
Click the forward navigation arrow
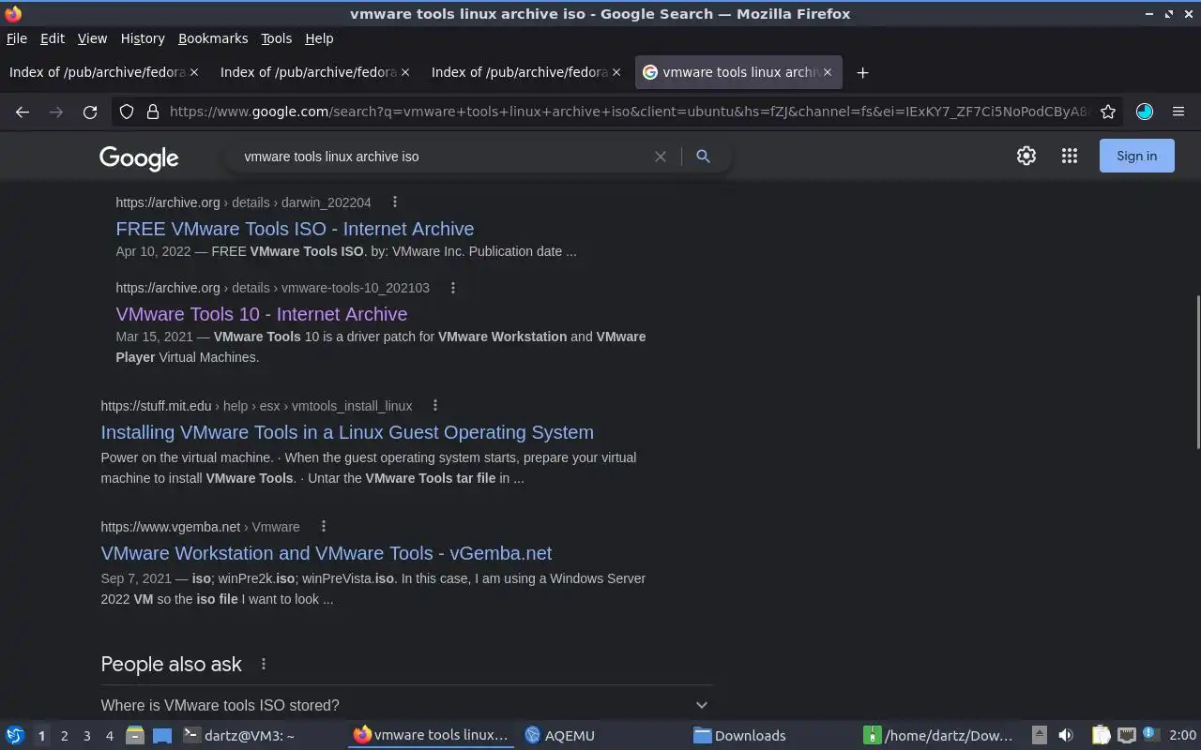point(56,112)
